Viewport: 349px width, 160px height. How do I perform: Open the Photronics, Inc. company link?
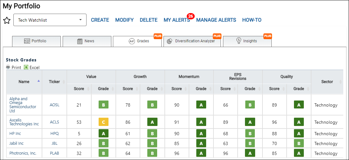point(23,153)
